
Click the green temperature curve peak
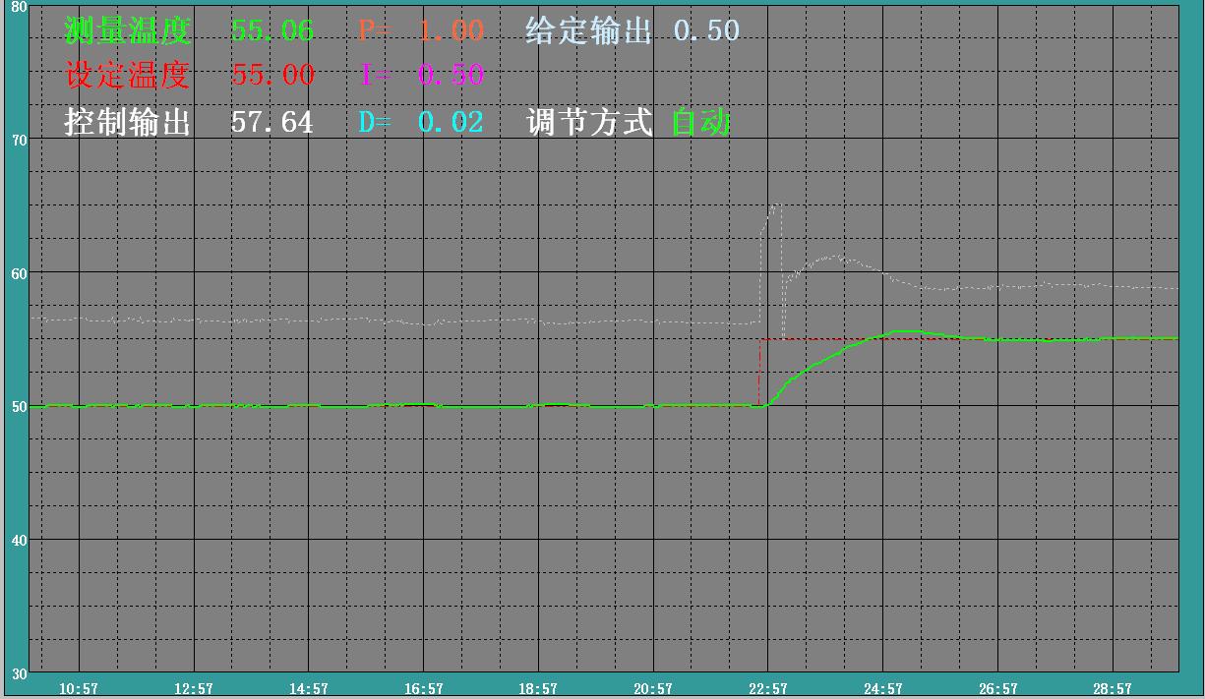tap(907, 332)
